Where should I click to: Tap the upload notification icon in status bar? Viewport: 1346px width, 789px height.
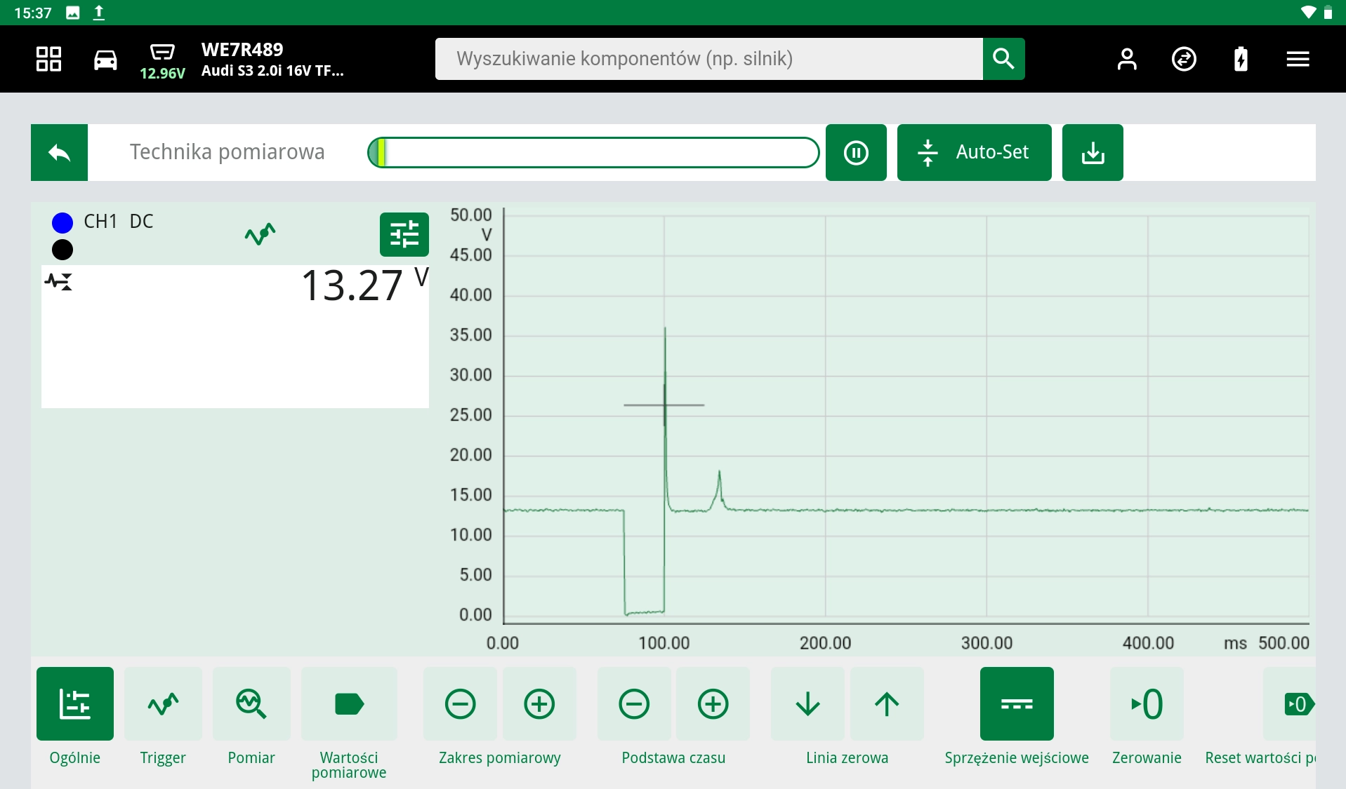(99, 12)
